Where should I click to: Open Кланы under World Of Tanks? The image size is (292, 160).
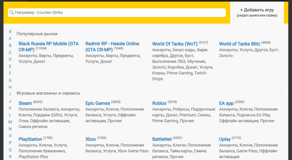(x=158, y=73)
